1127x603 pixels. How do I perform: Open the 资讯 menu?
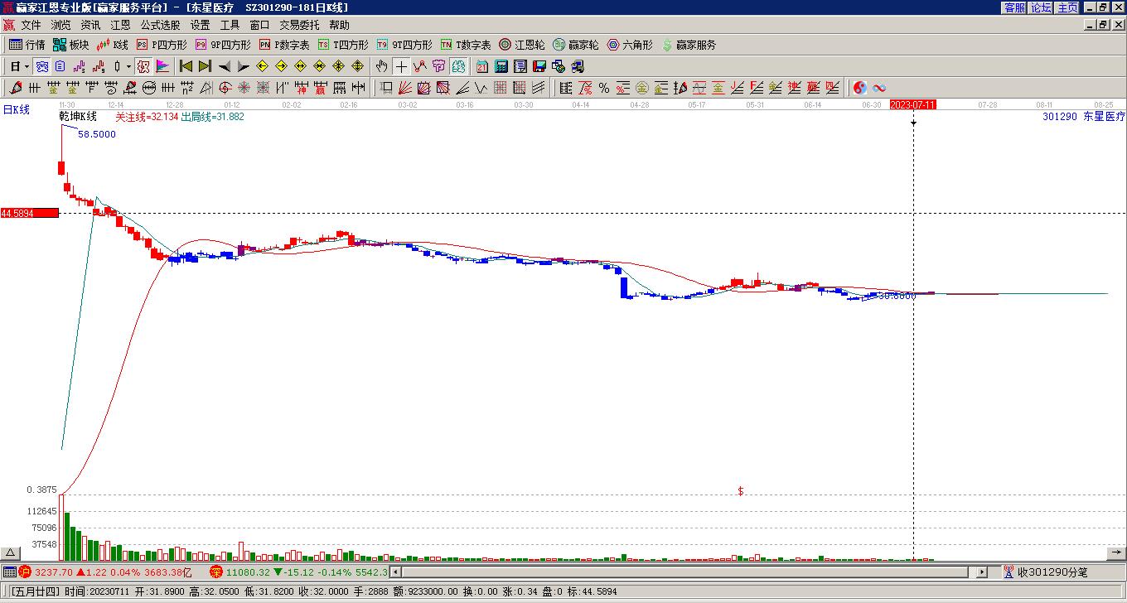pos(90,26)
